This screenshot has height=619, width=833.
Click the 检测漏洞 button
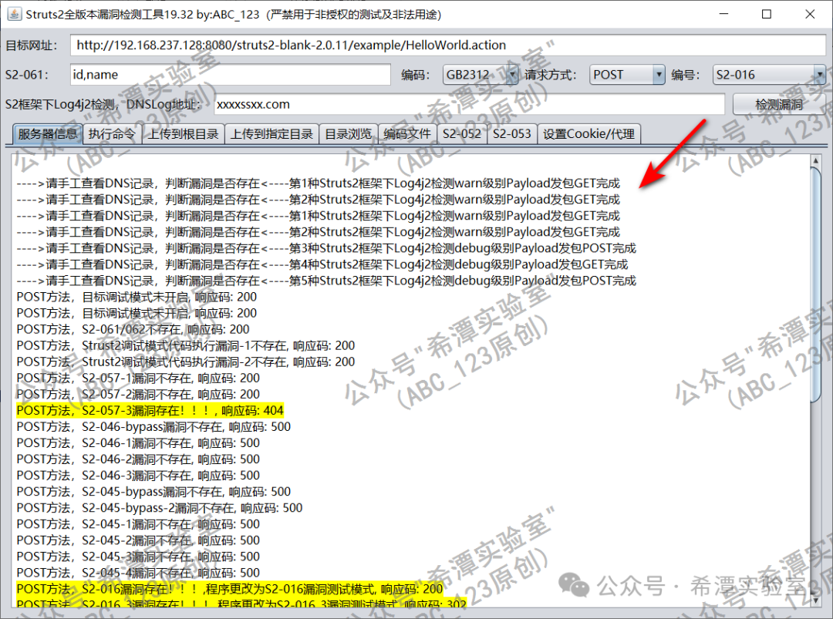click(779, 105)
